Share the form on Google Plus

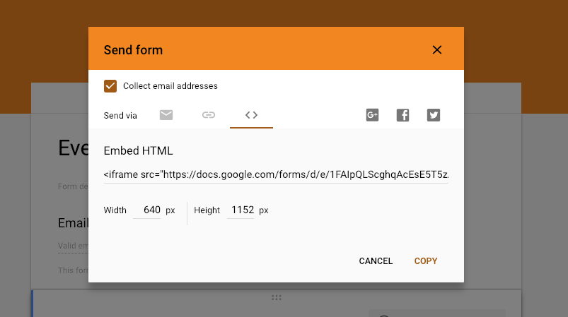(x=372, y=115)
